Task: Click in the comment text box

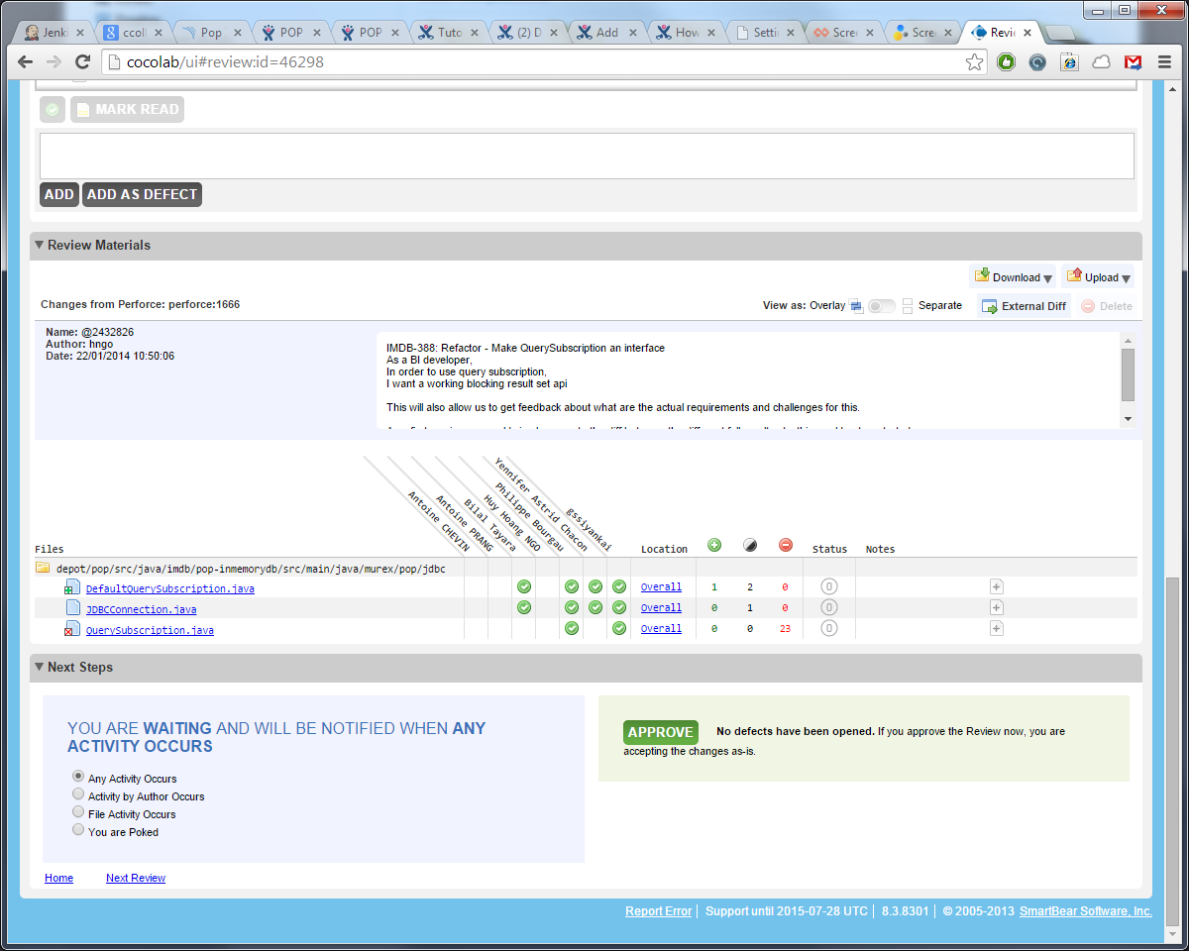Action: (587, 156)
